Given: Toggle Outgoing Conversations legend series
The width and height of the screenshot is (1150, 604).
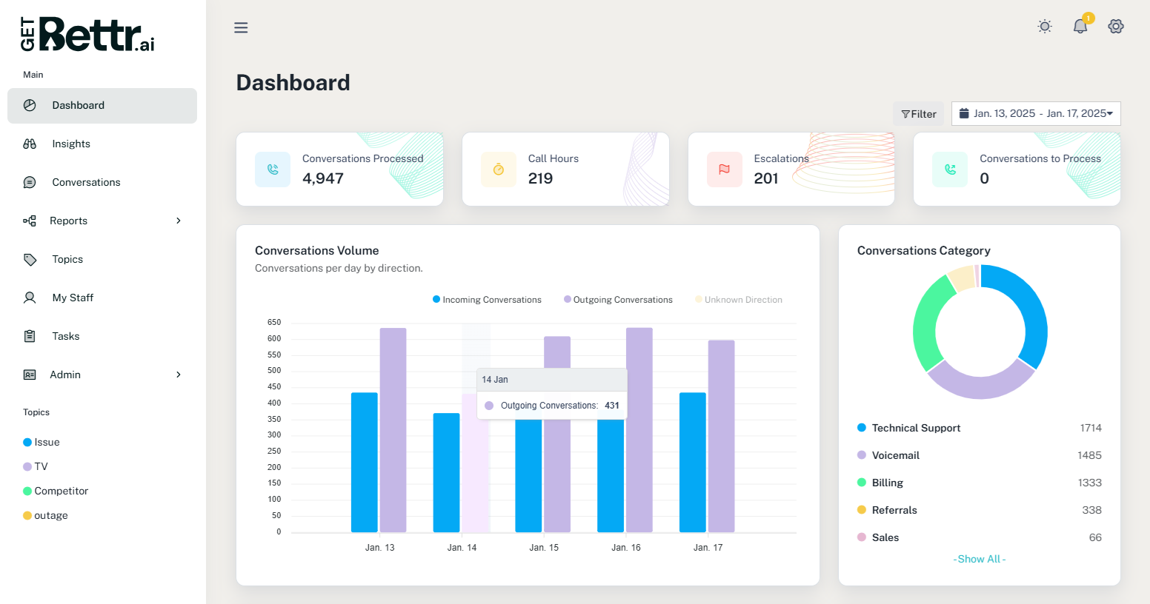Looking at the screenshot, I should click(x=618, y=300).
